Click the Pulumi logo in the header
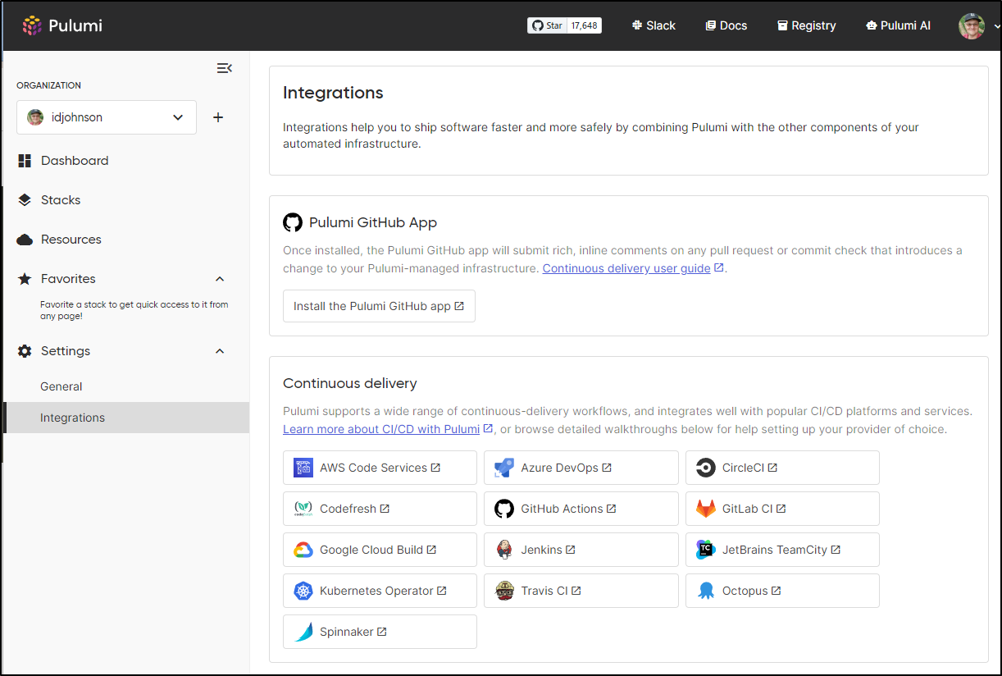This screenshot has width=1002, height=676. (x=62, y=25)
